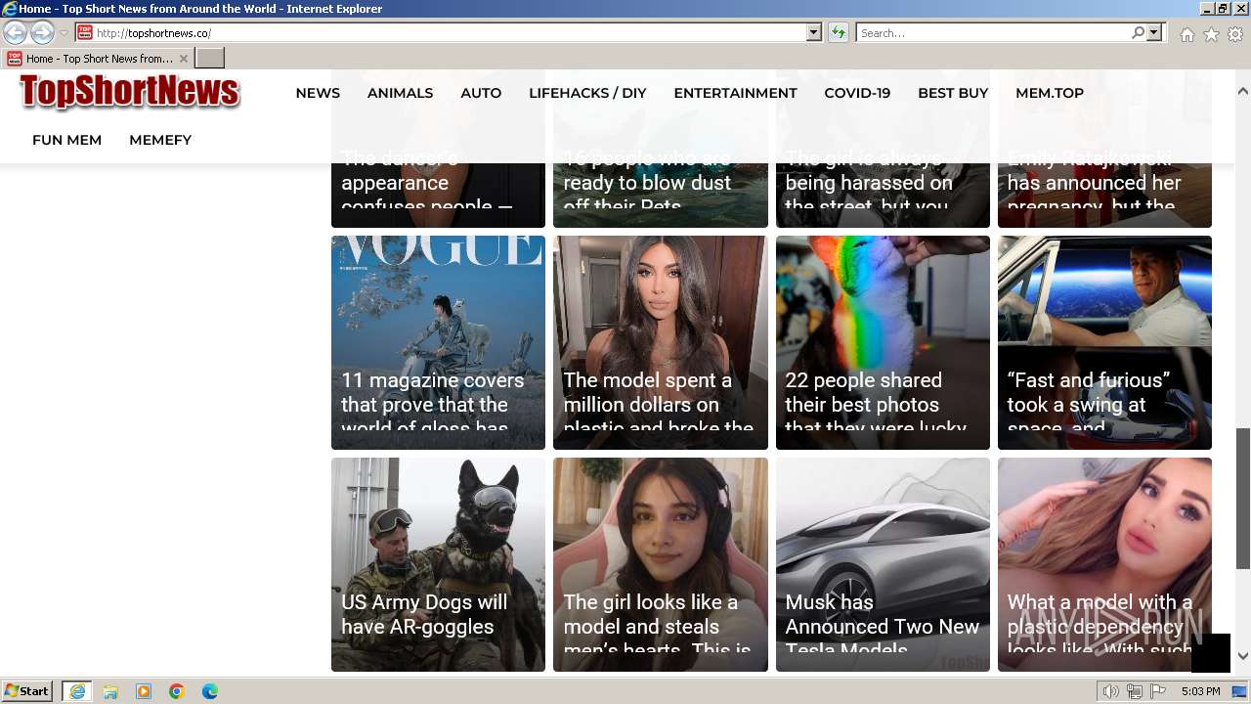1251x704 pixels.
Task: Open File Explorer folder taskbar icon
Action: click(110, 691)
